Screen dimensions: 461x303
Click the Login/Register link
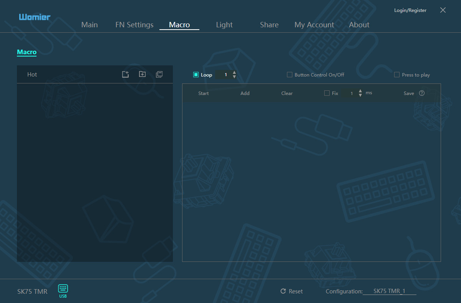point(410,10)
